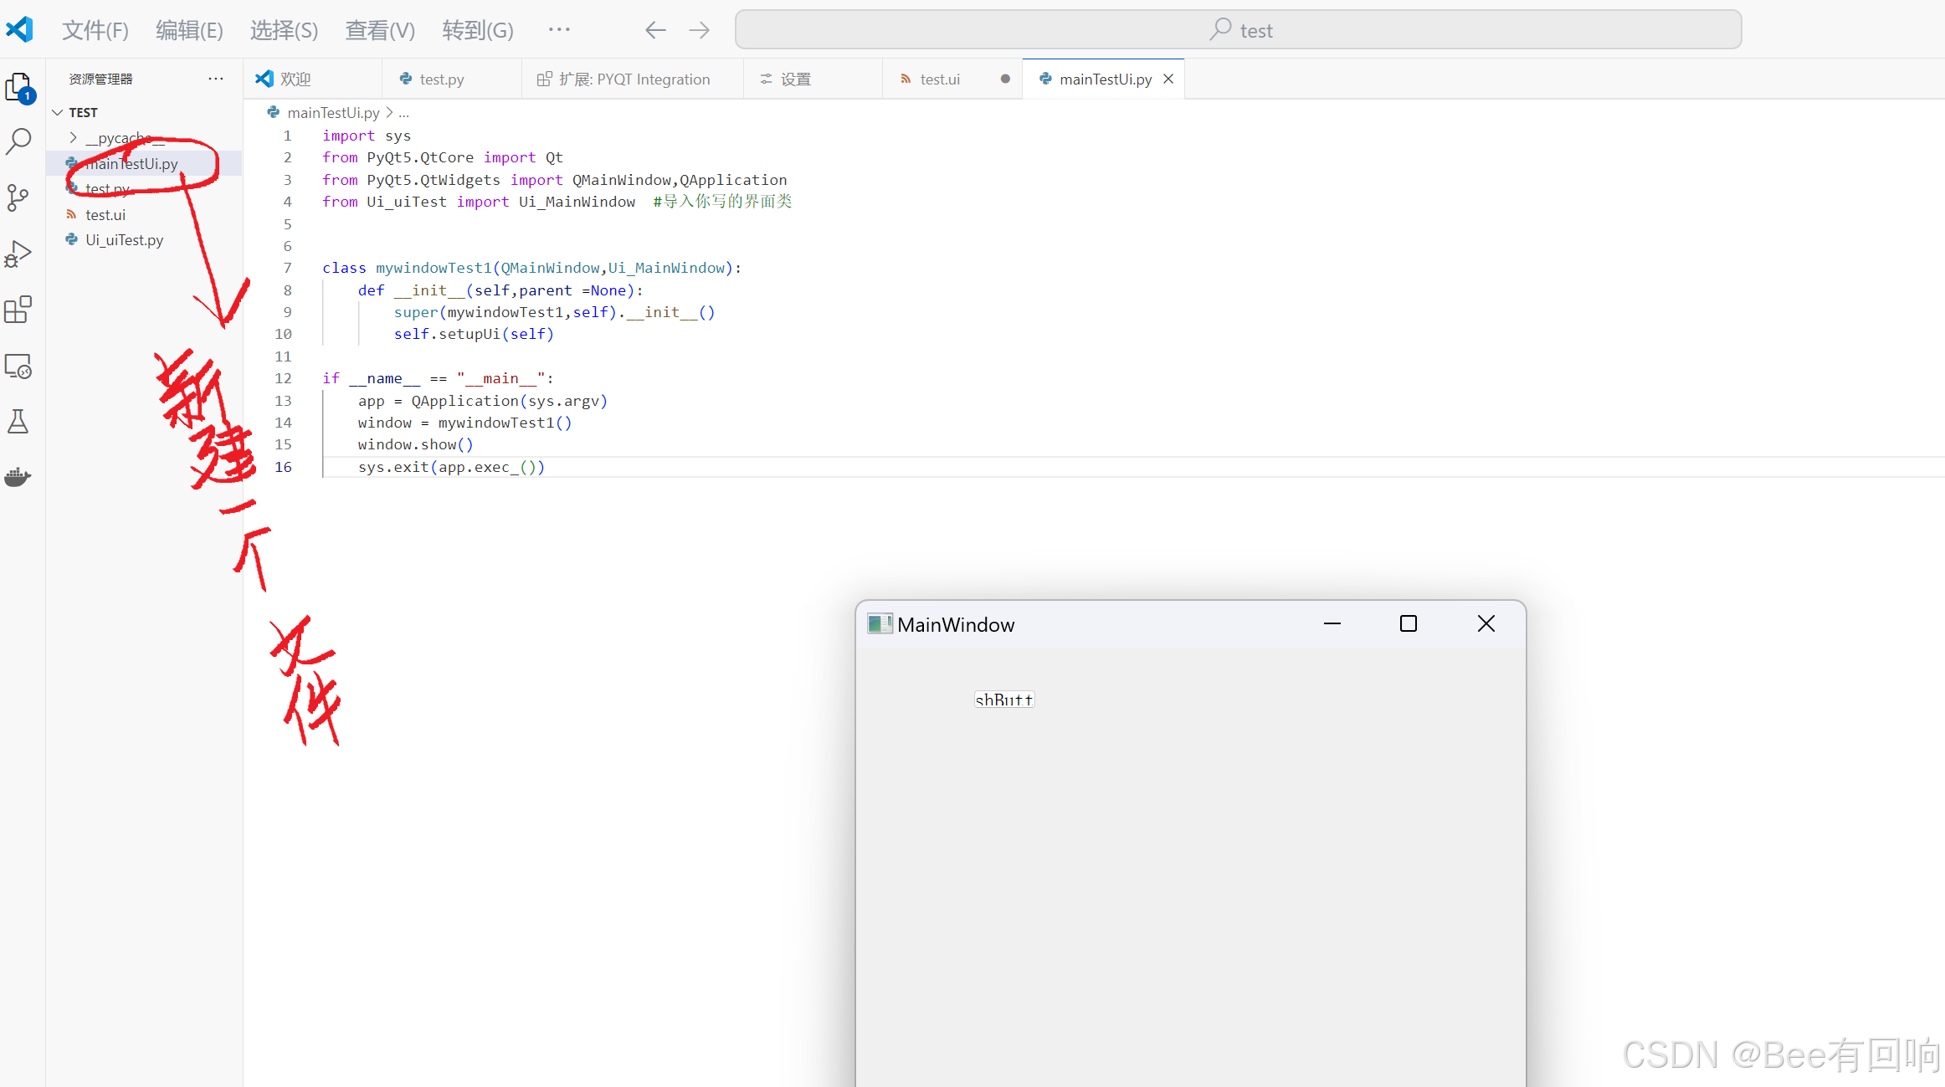Viewport: 1945px width, 1087px height.
Task: Click the navigate forward arrow
Action: [700, 31]
